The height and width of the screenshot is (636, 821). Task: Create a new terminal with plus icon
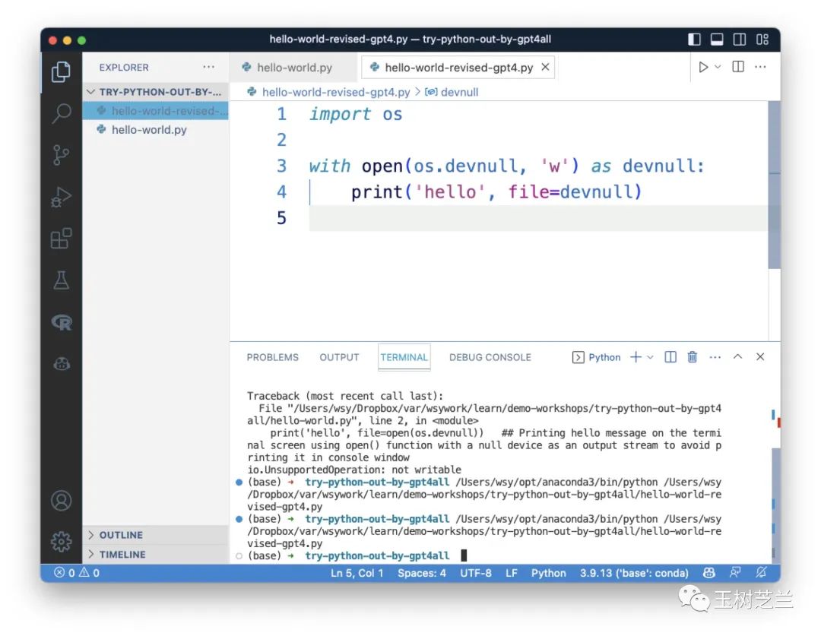636,357
